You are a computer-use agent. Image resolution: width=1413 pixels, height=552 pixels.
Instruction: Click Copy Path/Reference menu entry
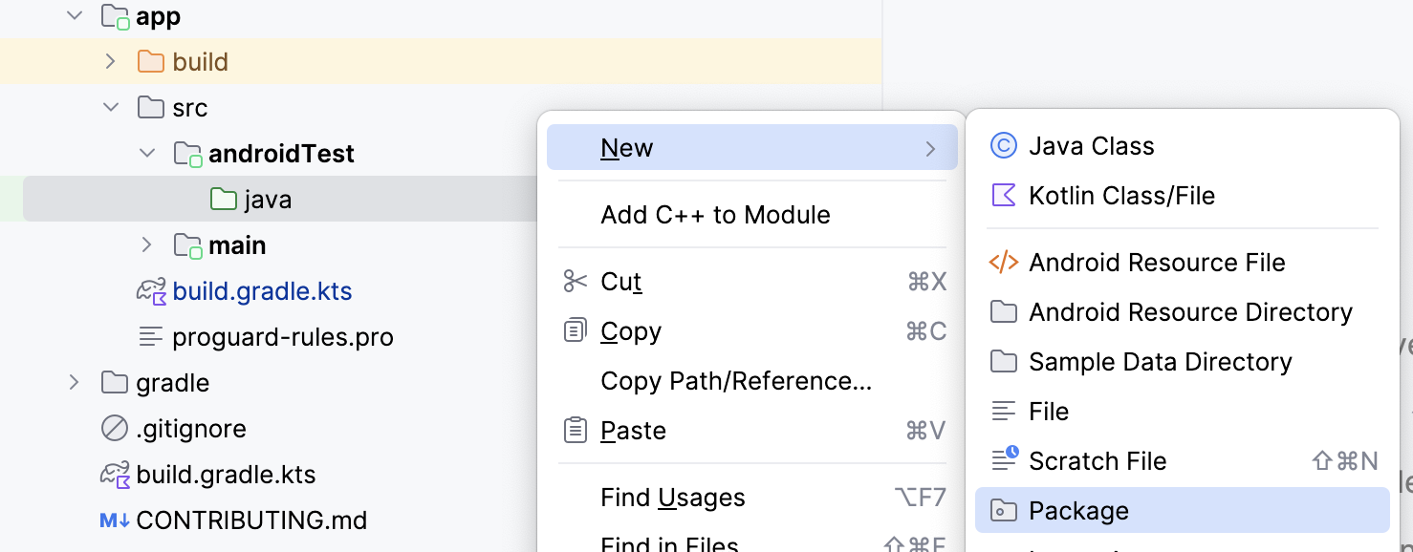pos(736,381)
